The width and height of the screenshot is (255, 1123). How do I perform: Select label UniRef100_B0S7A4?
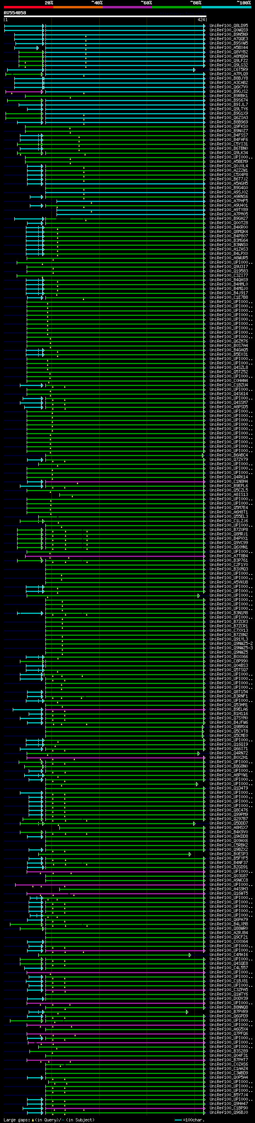coord(228,346)
